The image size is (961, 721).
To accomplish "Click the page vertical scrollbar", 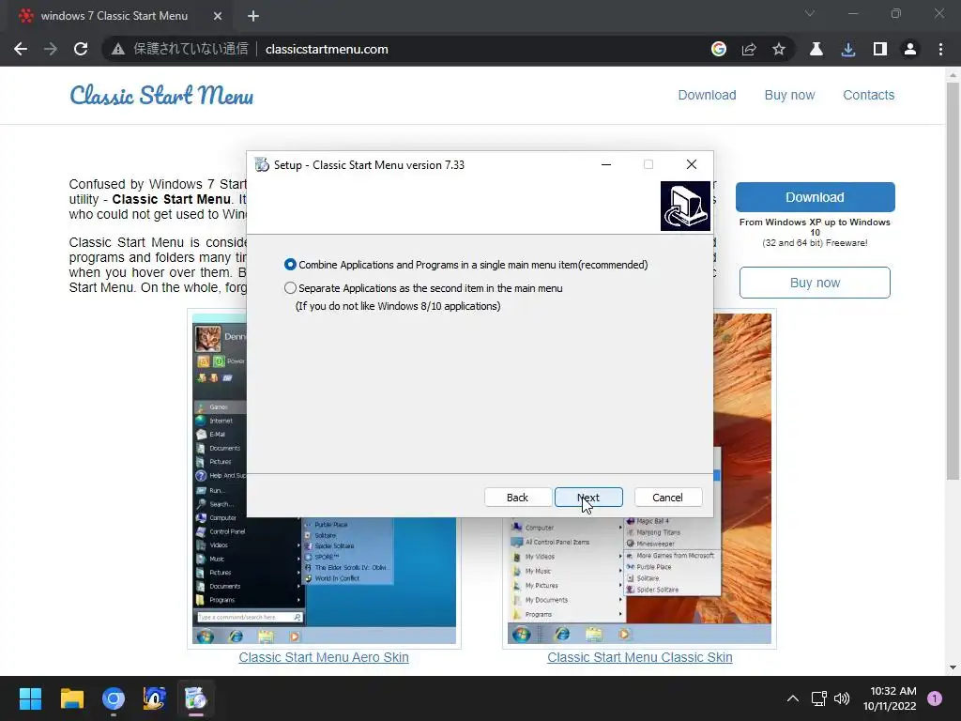I will pyautogui.click(x=953, y=281).
